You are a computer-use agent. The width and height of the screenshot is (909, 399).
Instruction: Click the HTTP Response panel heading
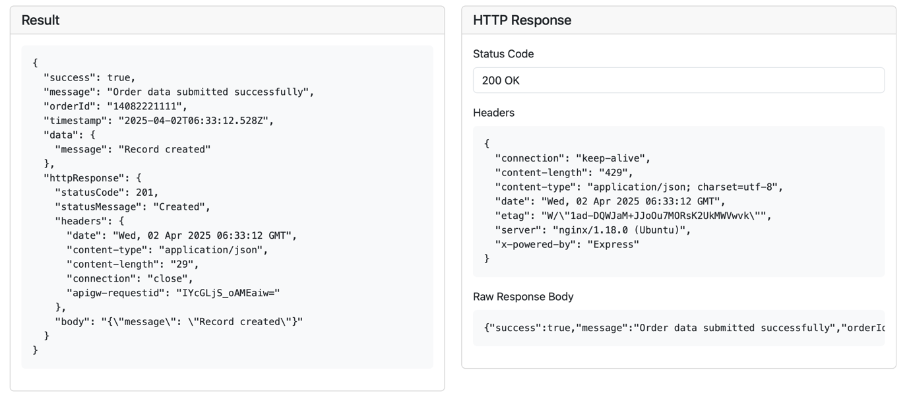[522, 20]
